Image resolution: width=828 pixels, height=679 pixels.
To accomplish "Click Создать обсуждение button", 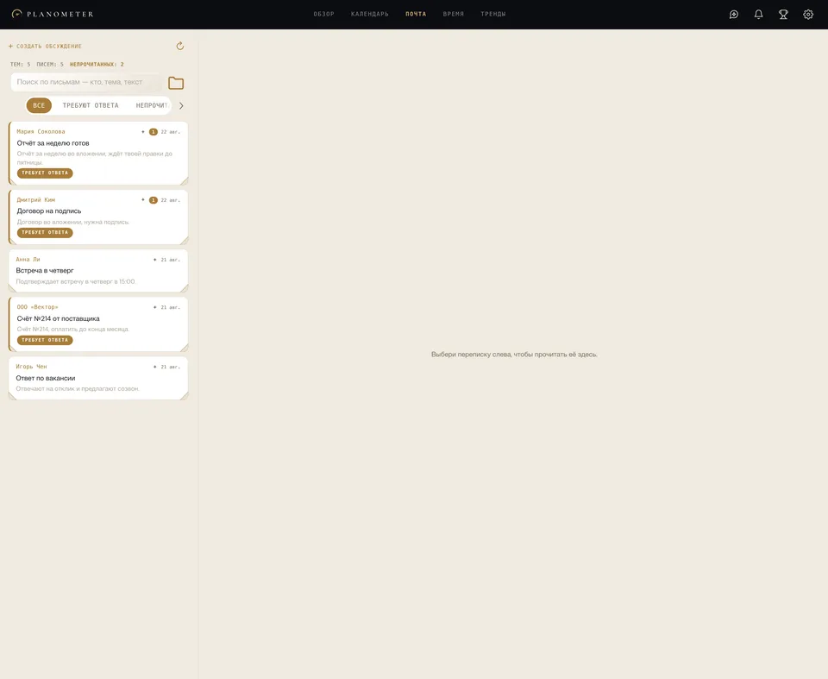I will 45,46.
